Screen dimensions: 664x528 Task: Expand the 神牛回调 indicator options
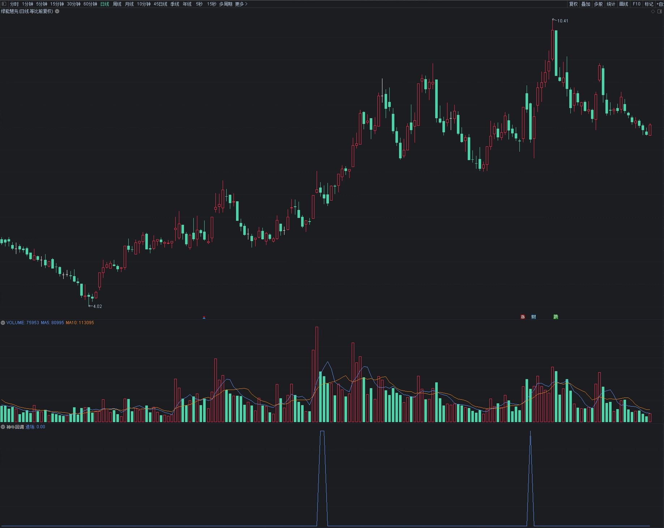point(3,427)
